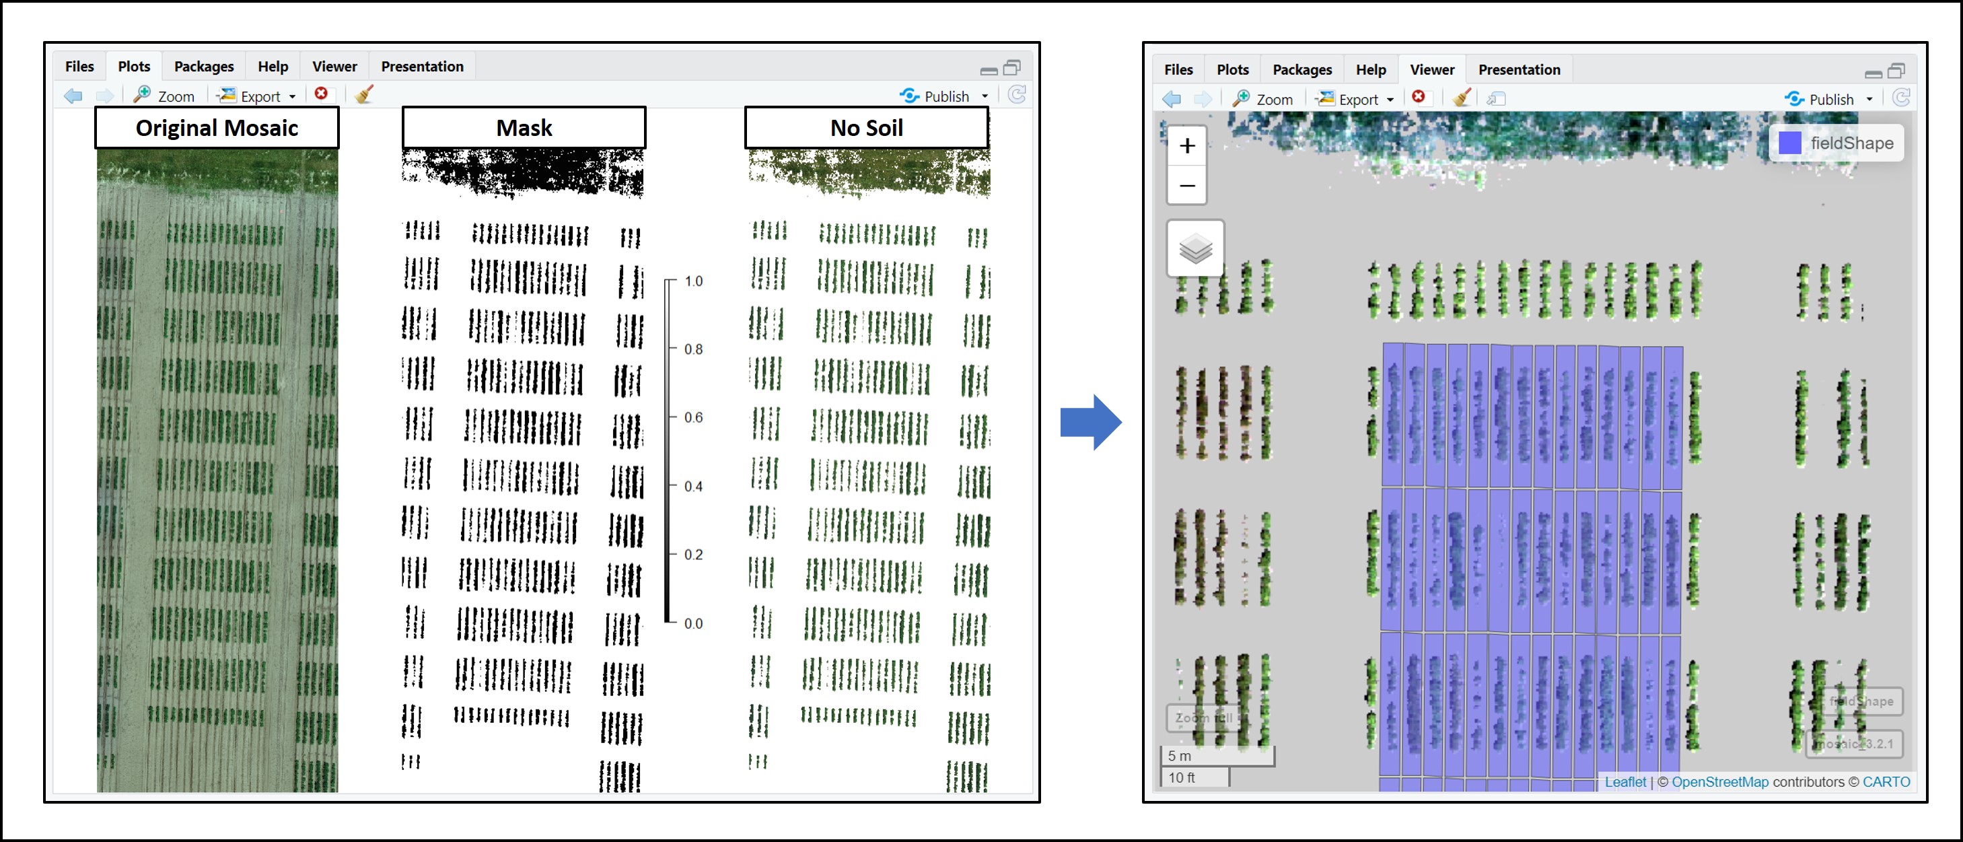This screenshot has width=1963, height=842.
Task: Click the red remove icon in the left Plots pane
Action: tap(321, 94)
